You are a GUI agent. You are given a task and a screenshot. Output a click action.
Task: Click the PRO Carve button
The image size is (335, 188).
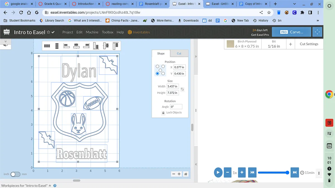click(x=291, y=32)
